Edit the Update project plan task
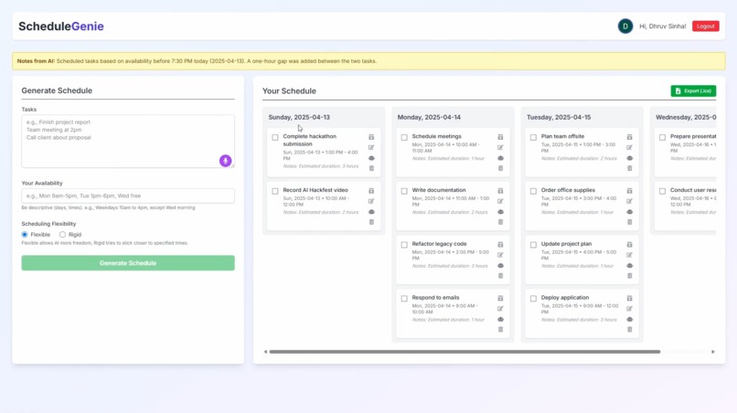The width and height of the screenshot is (737, 413). (x=629, y=255)
